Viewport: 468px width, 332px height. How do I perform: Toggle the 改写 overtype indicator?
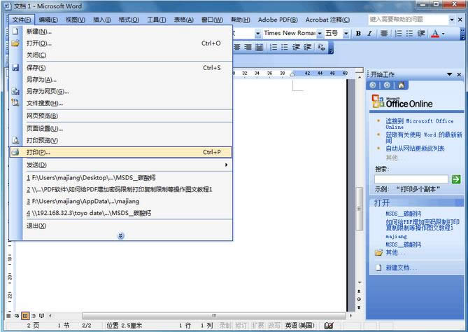point(274,326)
